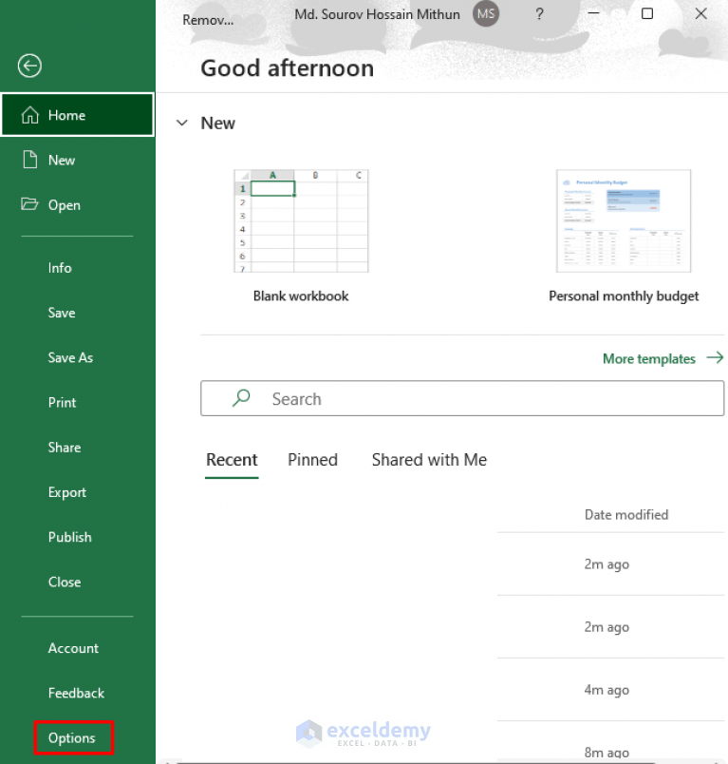Viewport: 728px width, 764px height.
Task: Open the Print page
Action: (63, 403)
